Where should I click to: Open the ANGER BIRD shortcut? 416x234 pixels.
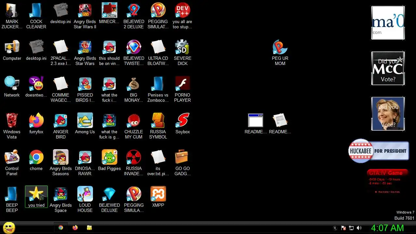coord(60,126)
